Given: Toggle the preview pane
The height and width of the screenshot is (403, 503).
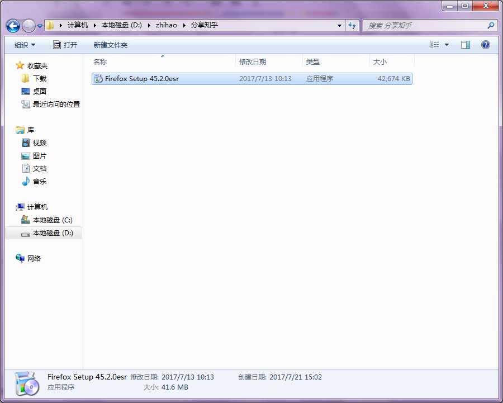Looking at the screenshot, I should click(465, 45).
